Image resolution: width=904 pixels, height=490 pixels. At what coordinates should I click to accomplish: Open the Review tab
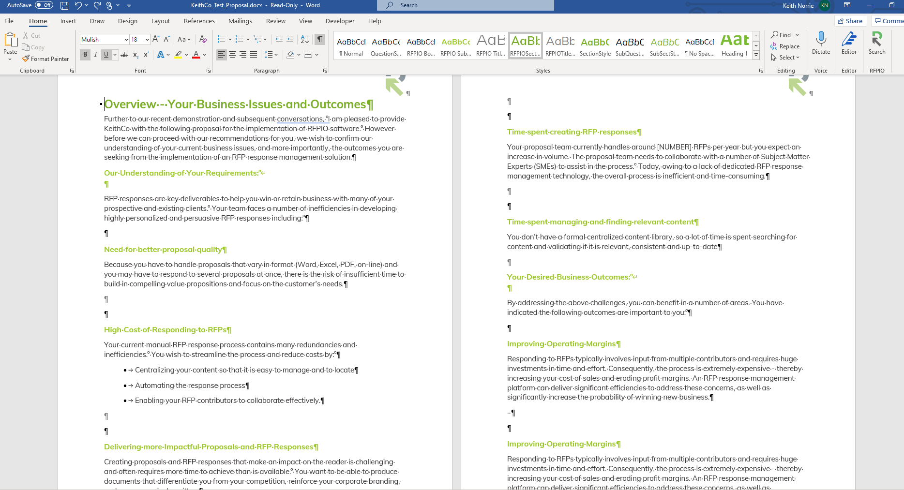pos(276,21)
